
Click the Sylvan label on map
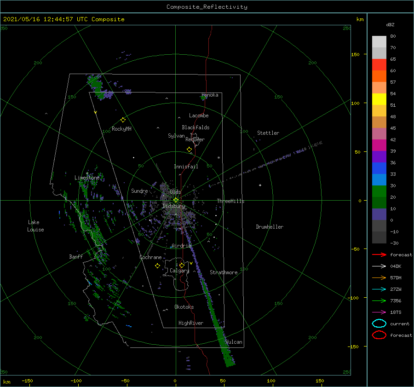click(x=176, y=136)
